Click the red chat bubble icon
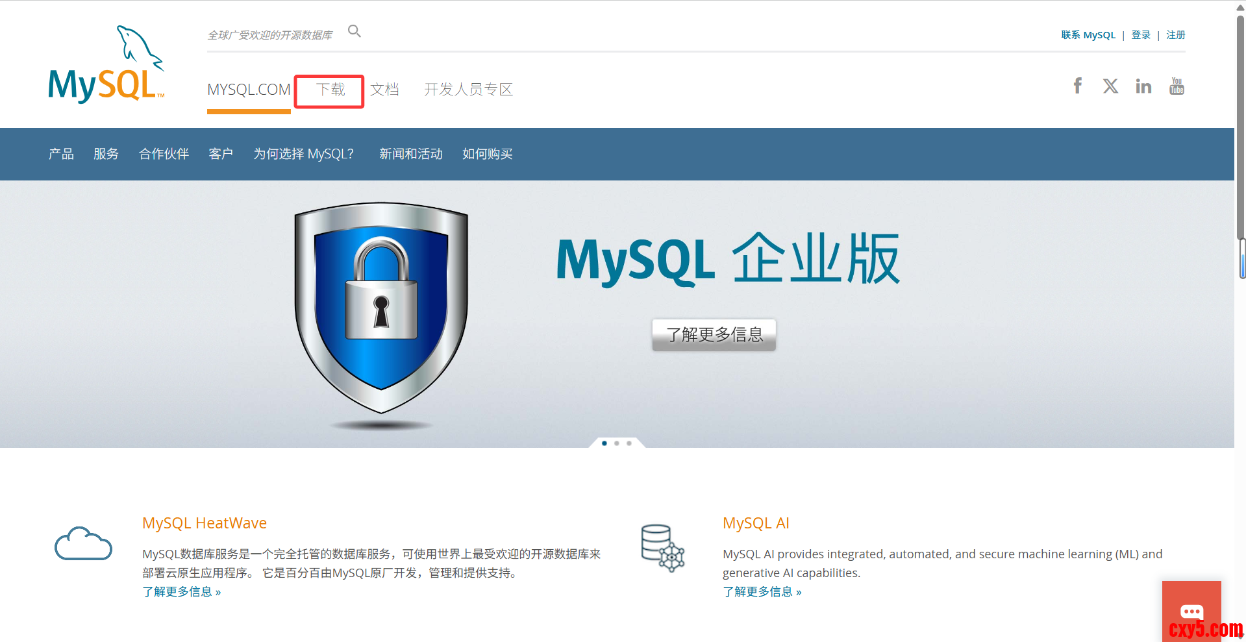1246x642 pixels. pos(1191,611)
